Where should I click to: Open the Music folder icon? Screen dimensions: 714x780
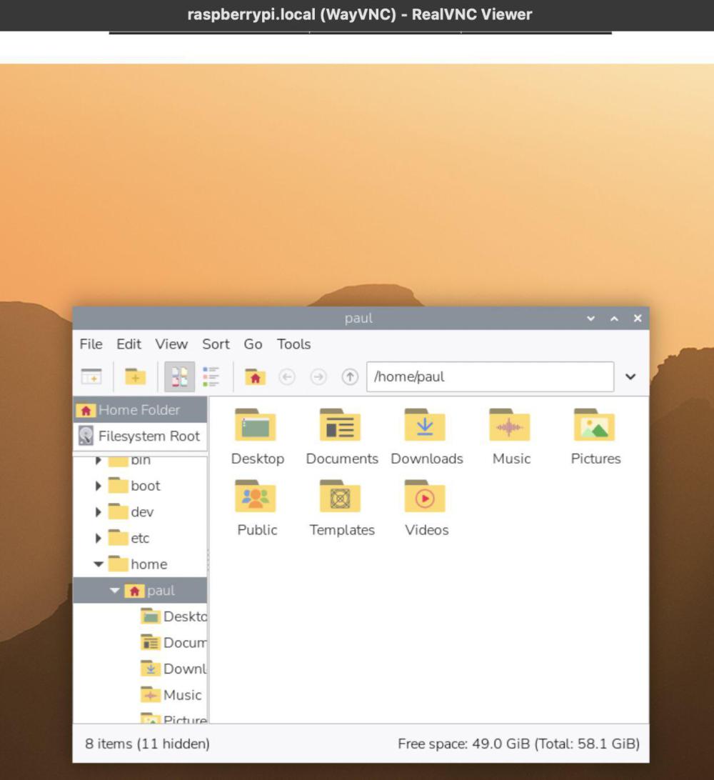point(510,426)
